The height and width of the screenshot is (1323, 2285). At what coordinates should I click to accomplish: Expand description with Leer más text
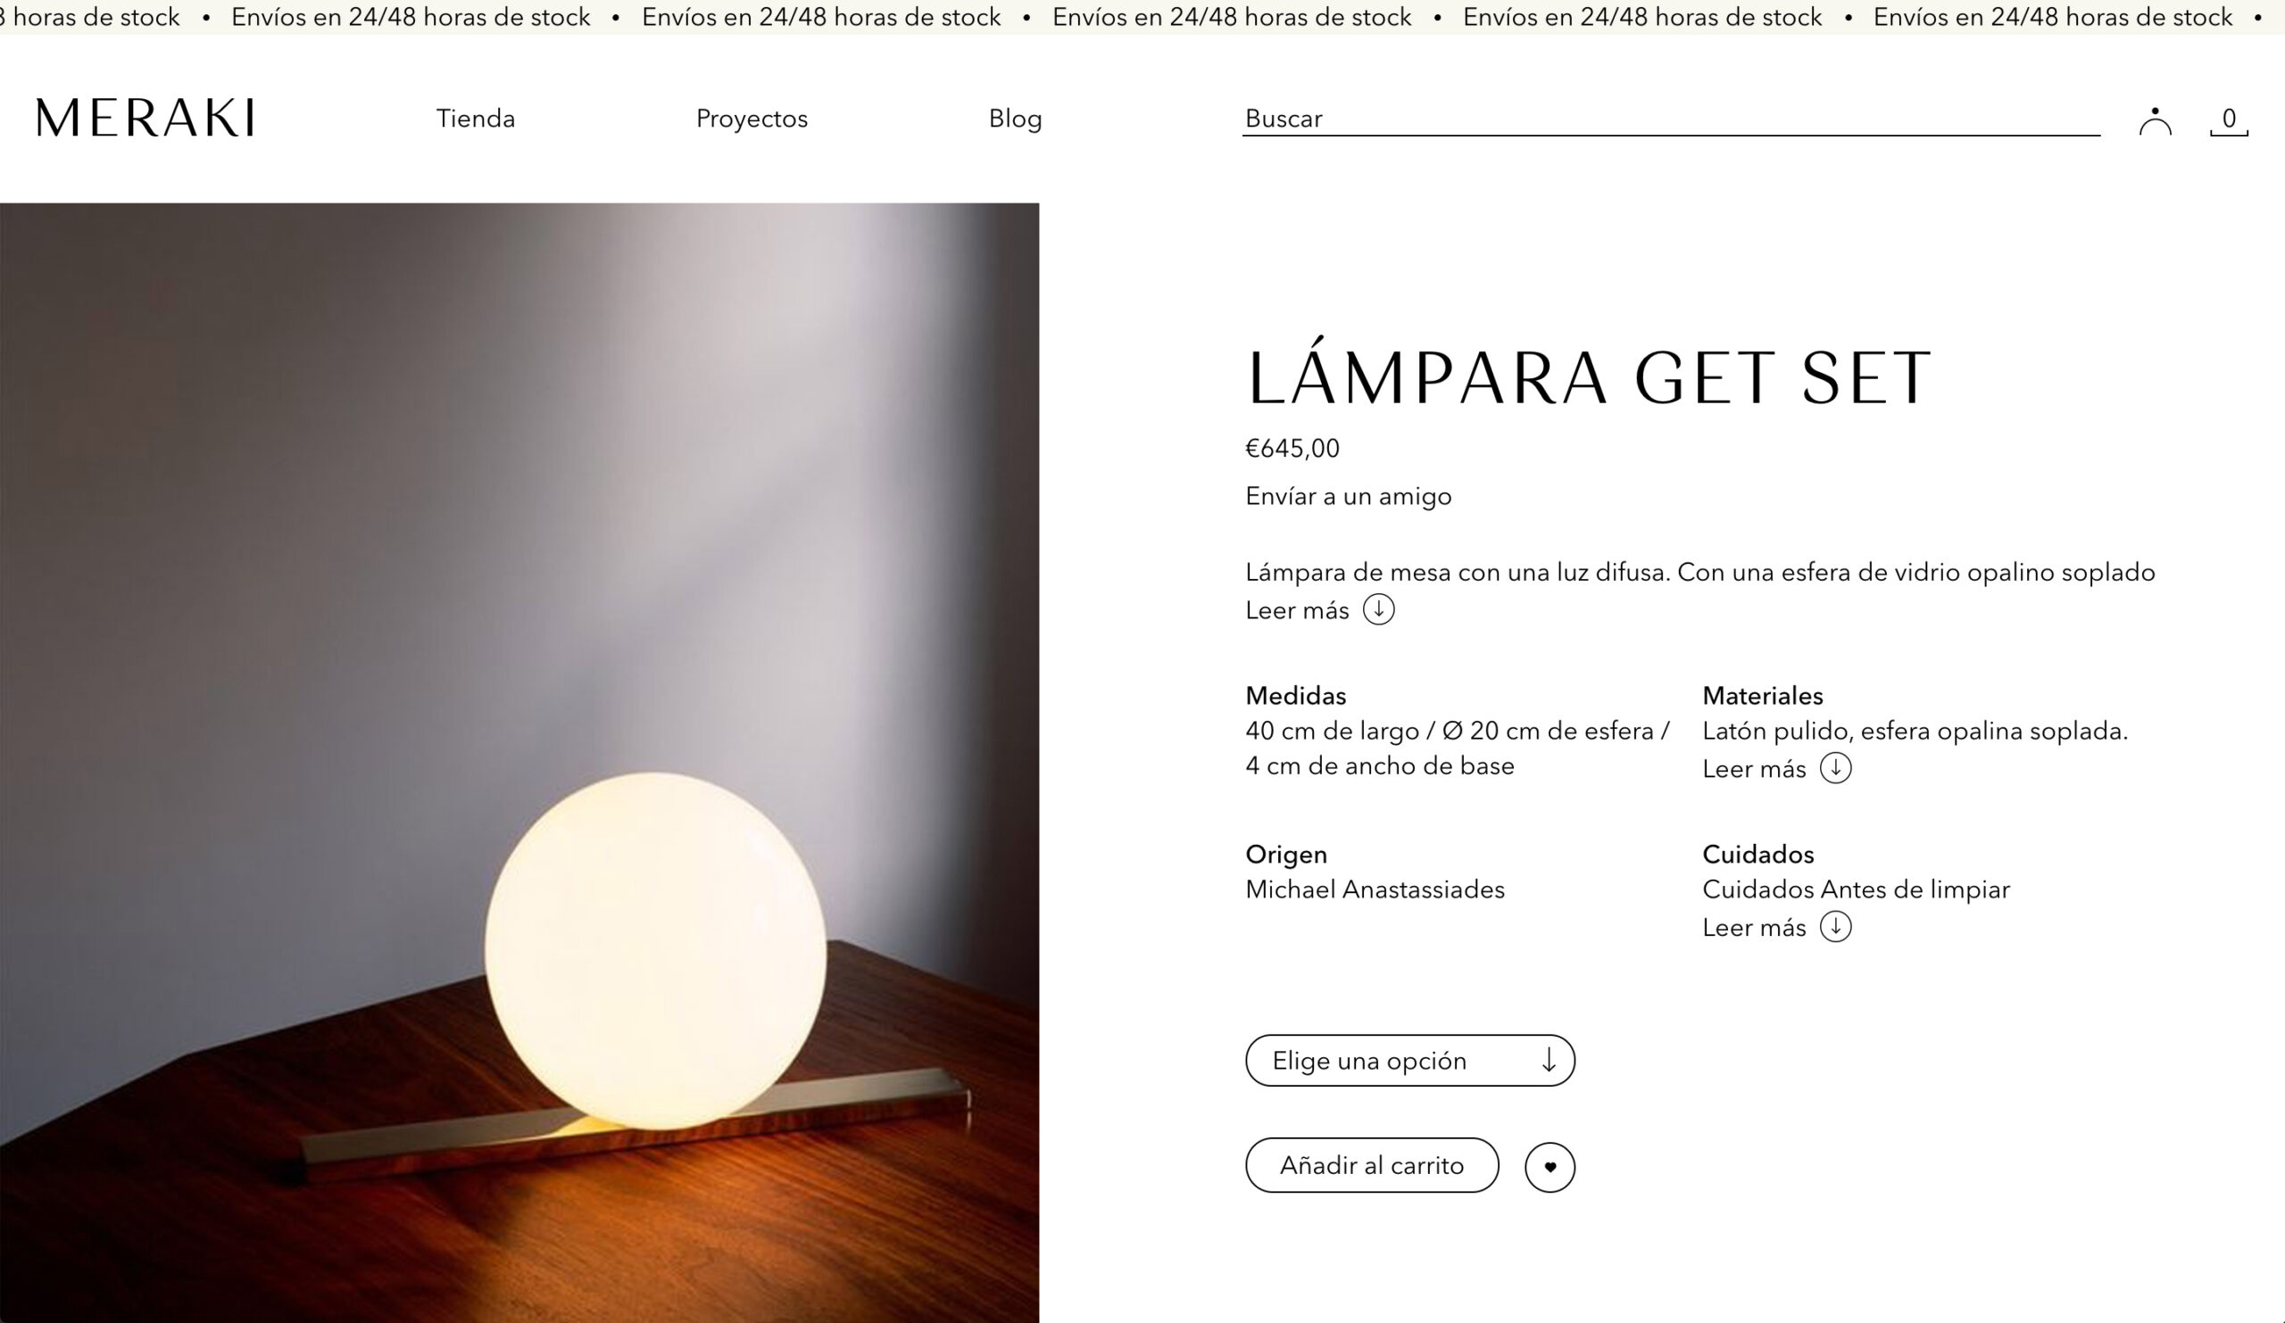(x=1297, y=611)
